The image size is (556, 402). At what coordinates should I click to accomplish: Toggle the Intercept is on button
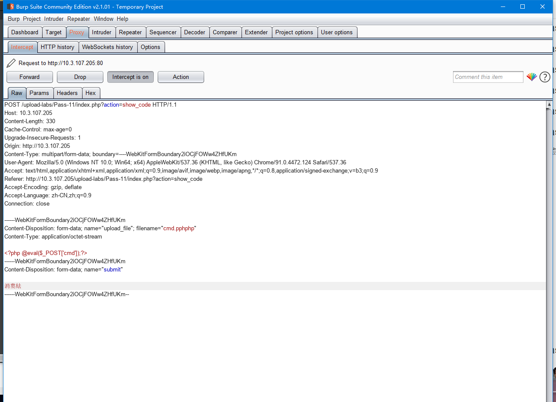coord(130,77)
